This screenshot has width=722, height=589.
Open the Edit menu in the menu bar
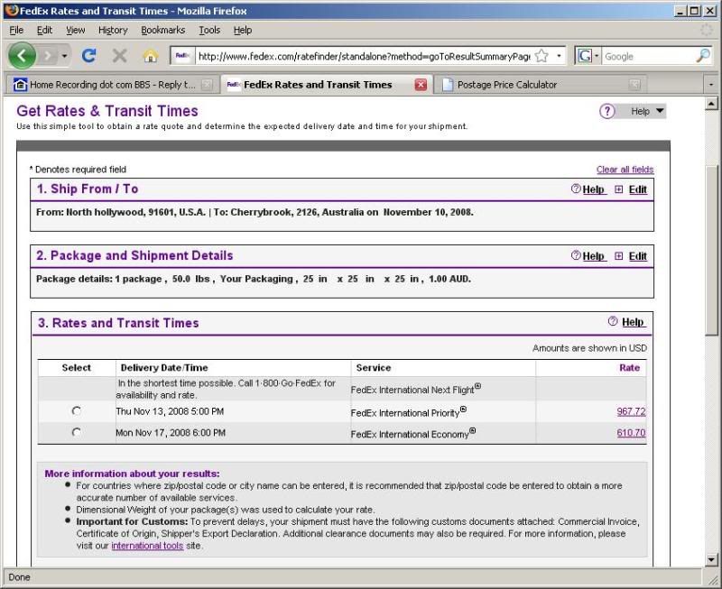44,30
